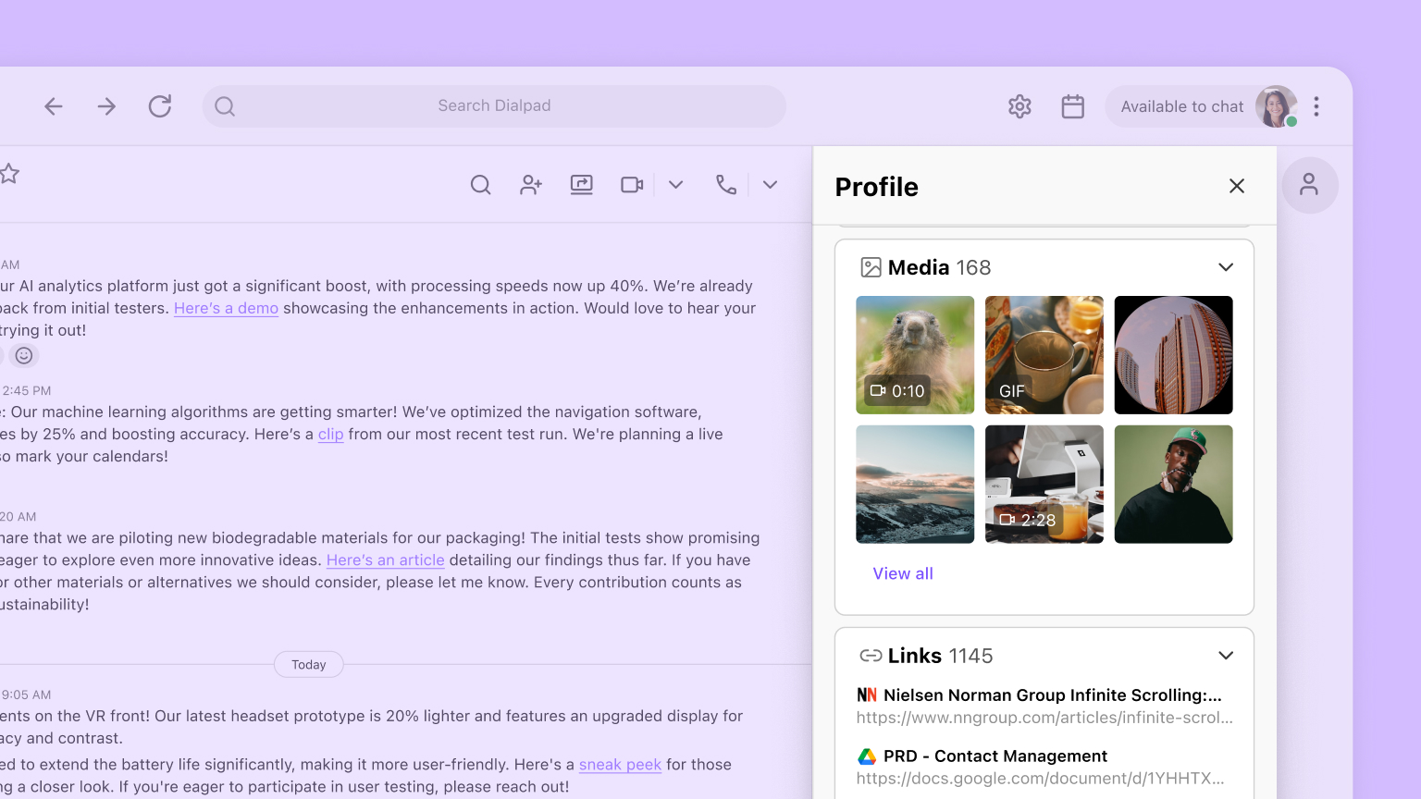
Task: Open the calendar
Action: point(1072,106)
